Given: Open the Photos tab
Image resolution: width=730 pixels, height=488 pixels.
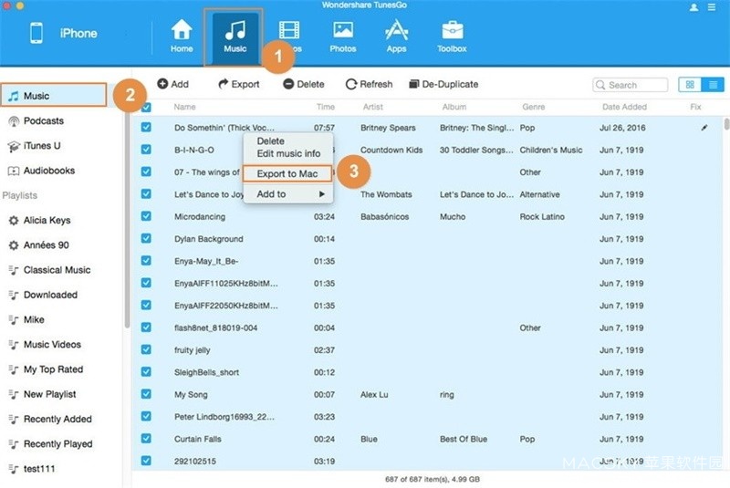Looking at the screenshot, I should click(343, 36).
